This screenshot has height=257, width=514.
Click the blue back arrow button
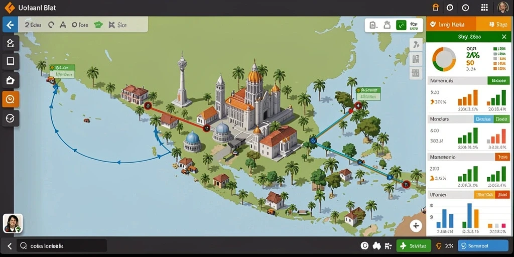10,25
